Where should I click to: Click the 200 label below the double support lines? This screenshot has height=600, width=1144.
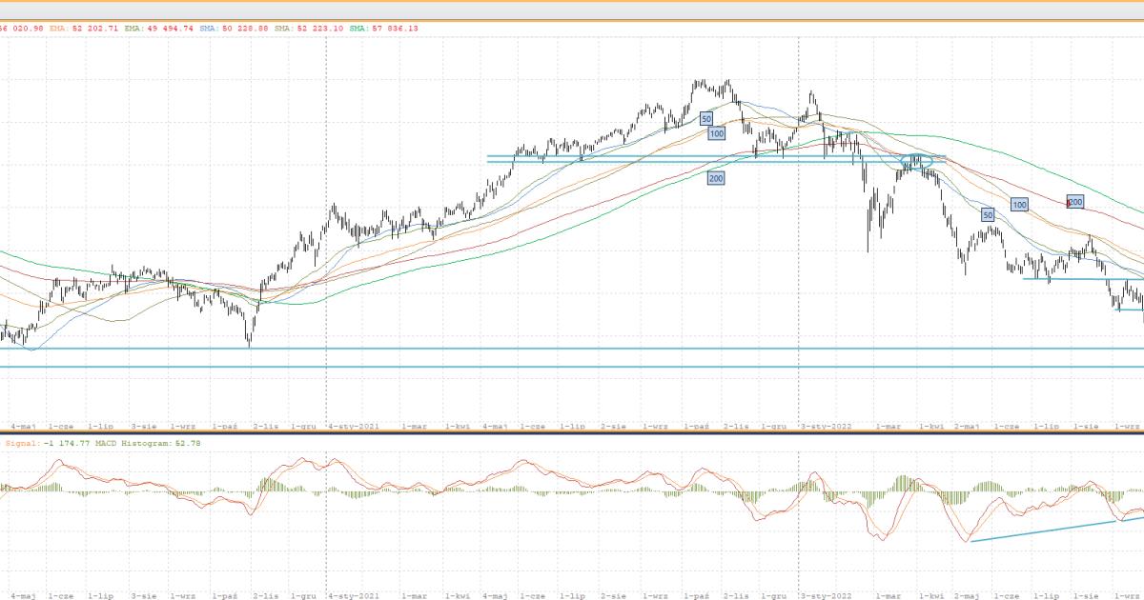click(714, 178)
